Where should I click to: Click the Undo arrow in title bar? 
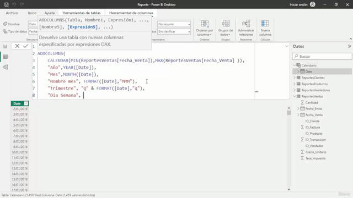point(14,4)
